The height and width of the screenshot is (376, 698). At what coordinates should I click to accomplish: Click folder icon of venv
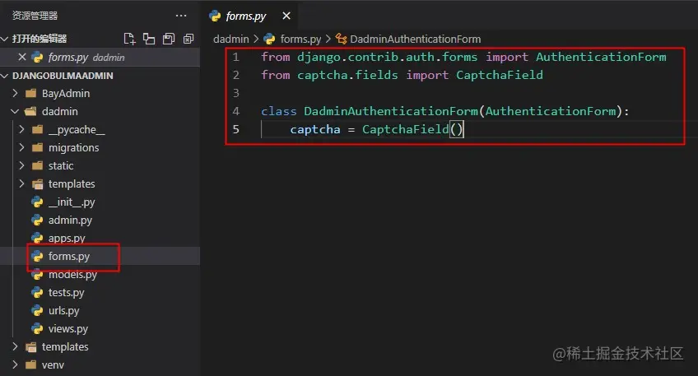[x=30, y=364]
